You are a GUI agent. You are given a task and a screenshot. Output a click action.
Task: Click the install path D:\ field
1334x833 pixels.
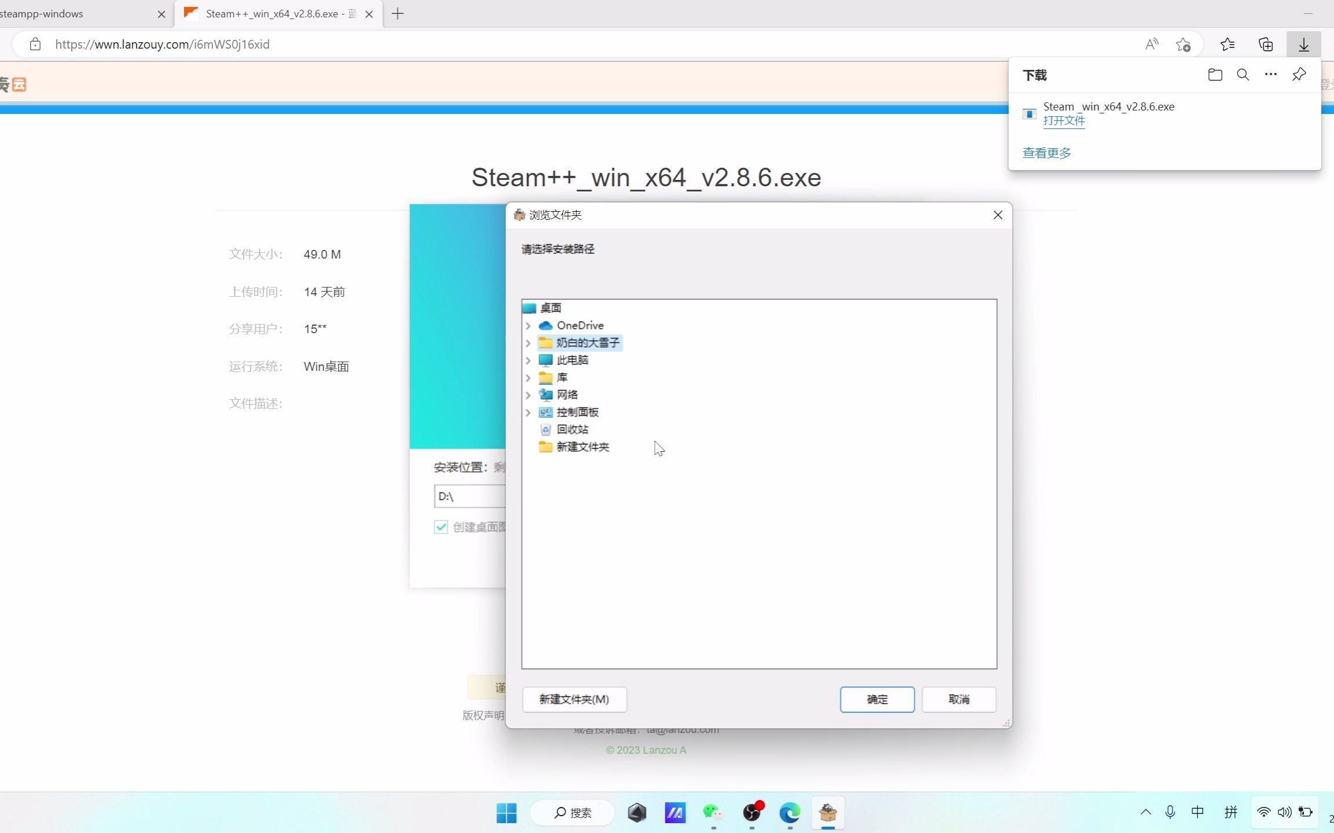(x=469, y=496)
